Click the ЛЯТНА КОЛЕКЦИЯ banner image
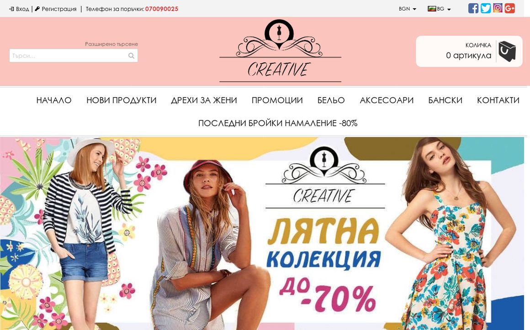The width and height of the screenshot is (530, 330). click(x=262, y=233)
